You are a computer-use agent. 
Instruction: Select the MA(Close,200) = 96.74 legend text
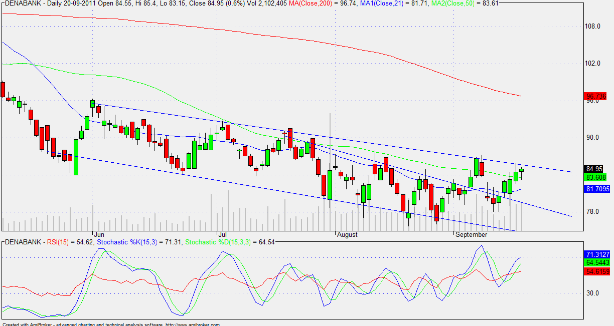pyautogui.click(x=324, y=4)
